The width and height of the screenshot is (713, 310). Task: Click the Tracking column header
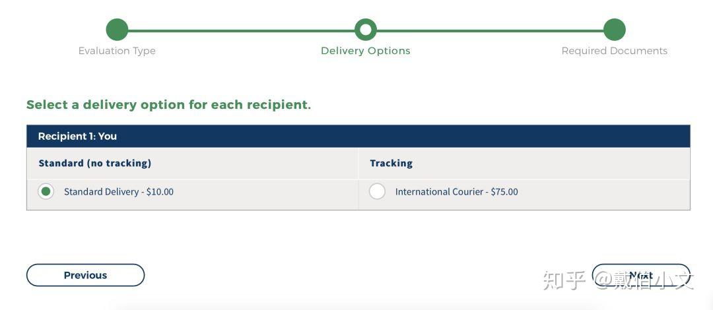[391, 163]
